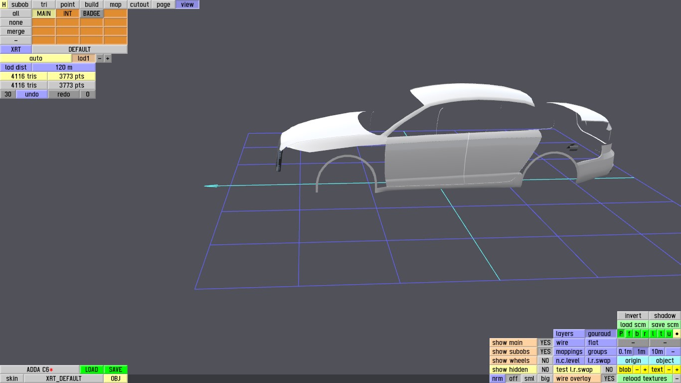Select the sml normals option
The height and width of the screenshot is (383, 681).
(x=529, y=379)
